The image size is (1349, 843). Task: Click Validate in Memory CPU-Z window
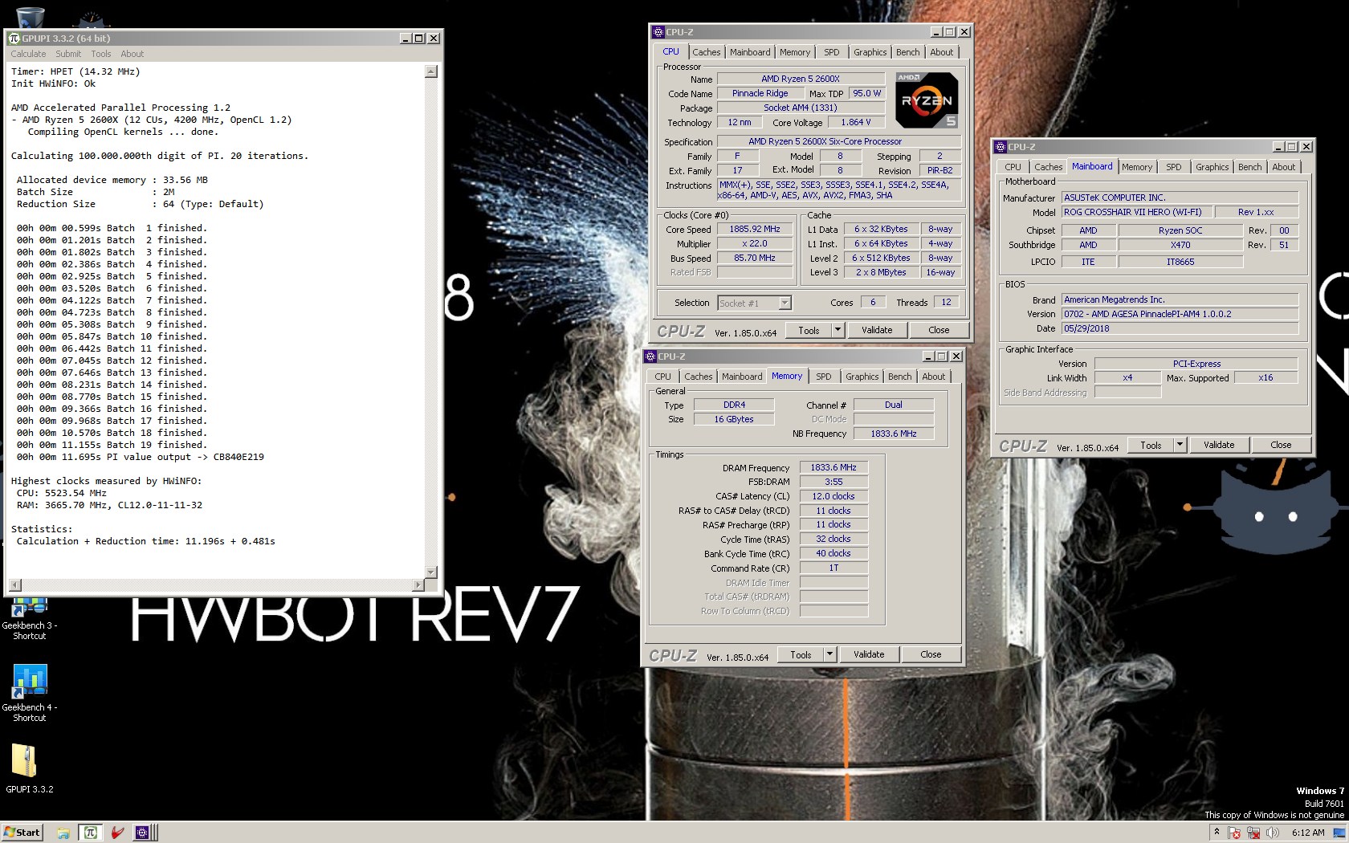coord(869,654)
